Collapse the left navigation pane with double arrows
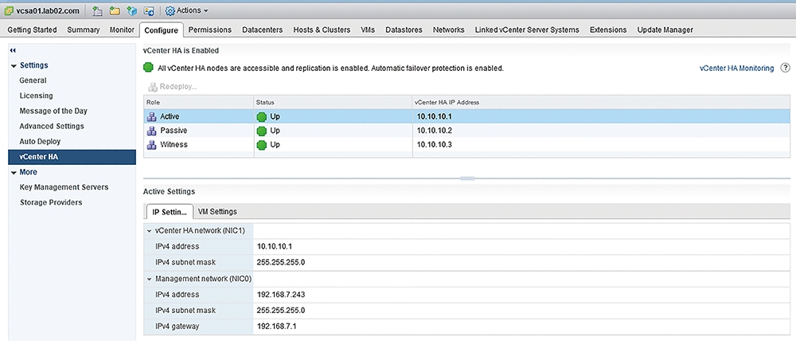The width and height of the screenshot is (796, 341). [x=14, y=50]
